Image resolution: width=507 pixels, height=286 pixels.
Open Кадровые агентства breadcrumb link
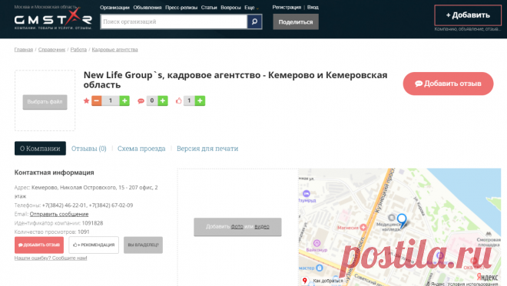114,49
